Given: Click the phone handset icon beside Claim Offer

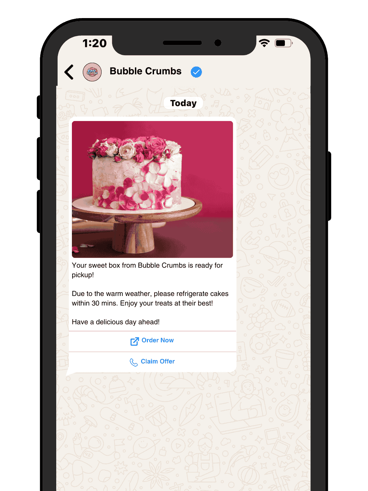Looking at the screenshot, I should [x=134, y=362].
